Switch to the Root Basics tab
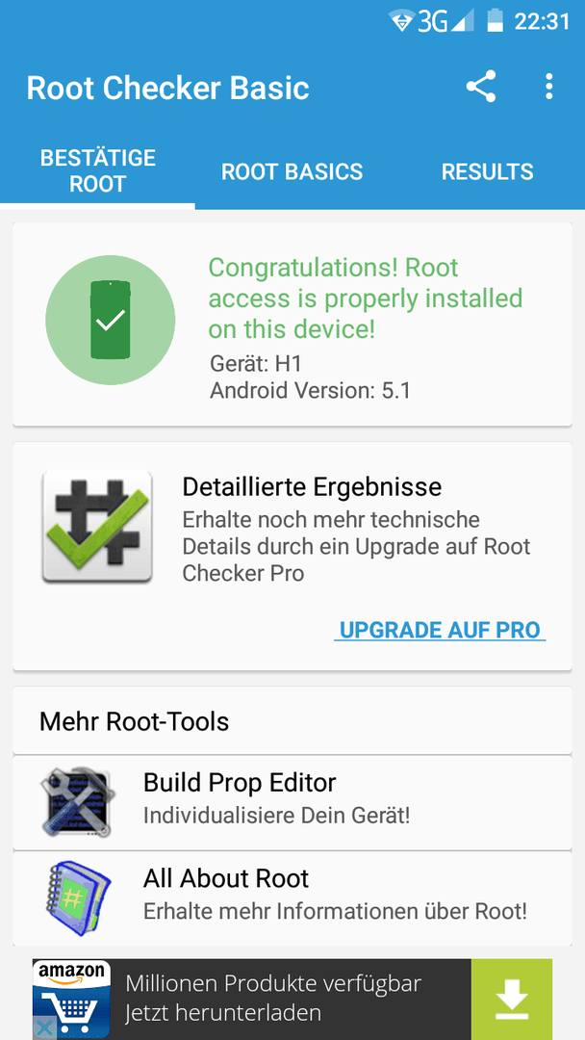The height and width of the screenshot is (1040, 585). coord(292,172)
